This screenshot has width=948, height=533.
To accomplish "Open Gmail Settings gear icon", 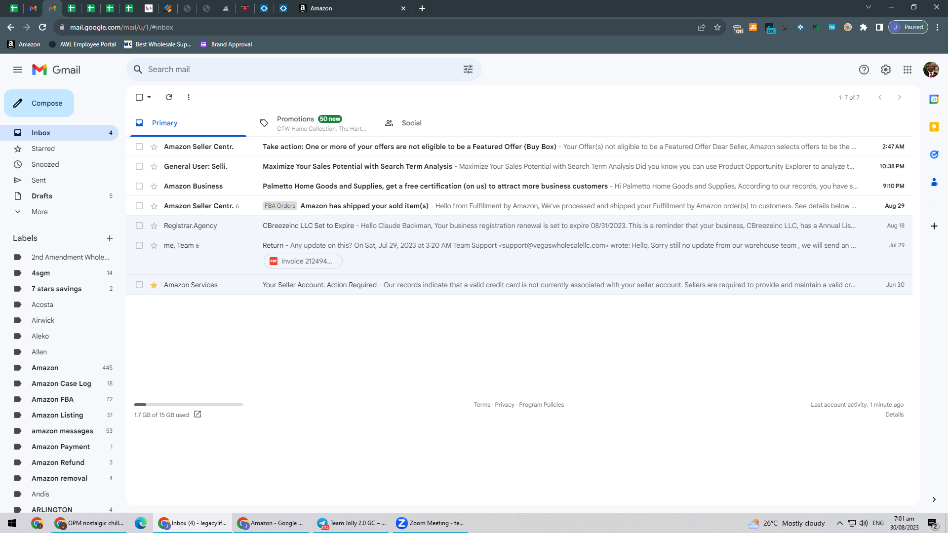I will coord(886,70).
